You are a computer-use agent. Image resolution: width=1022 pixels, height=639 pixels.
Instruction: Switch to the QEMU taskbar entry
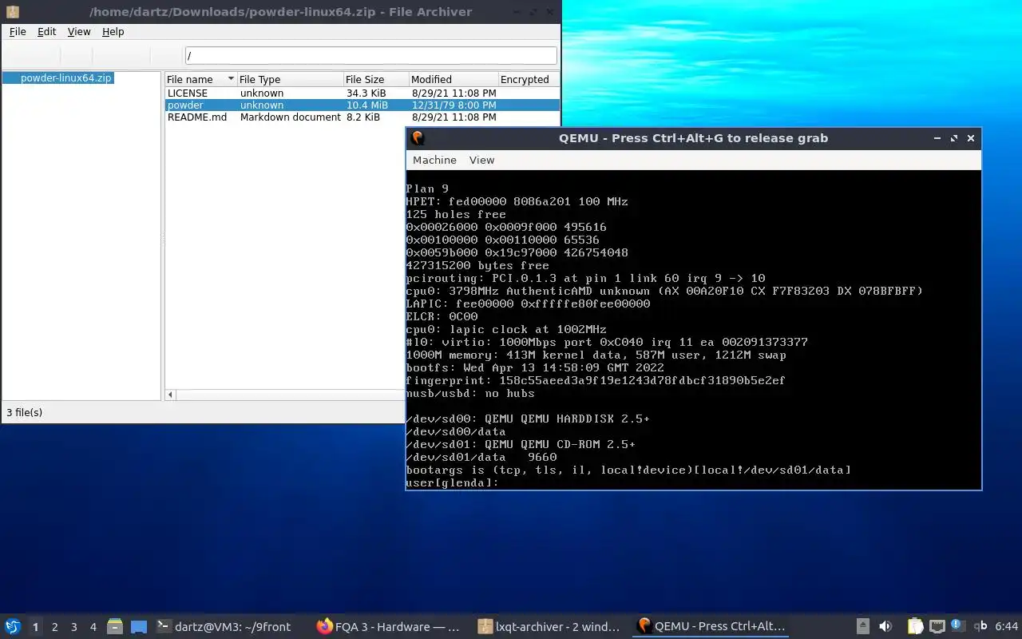pyautogui.click(x=712, y=627)
